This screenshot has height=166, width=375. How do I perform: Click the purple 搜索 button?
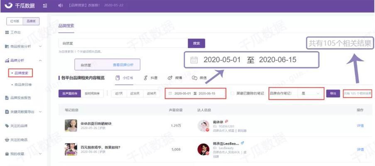(x=196, y=44)
